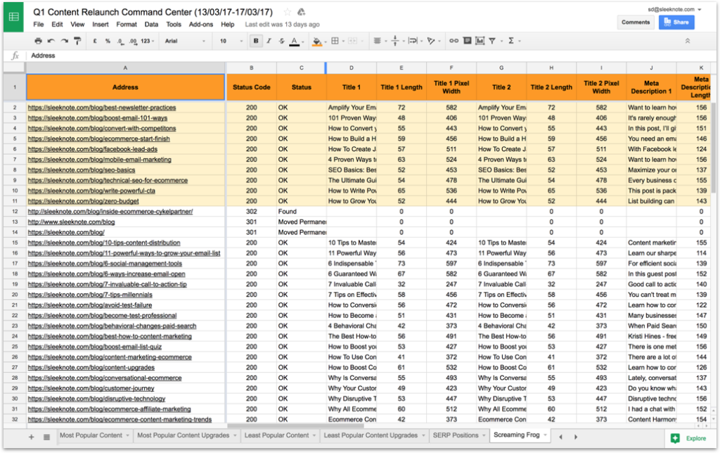
Task: Insert a chart from toolbar
Action: click(x=480, y=41)
